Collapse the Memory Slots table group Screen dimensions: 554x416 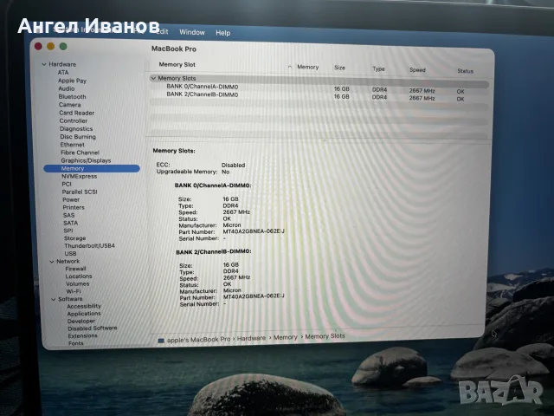[x=153, y=78]
